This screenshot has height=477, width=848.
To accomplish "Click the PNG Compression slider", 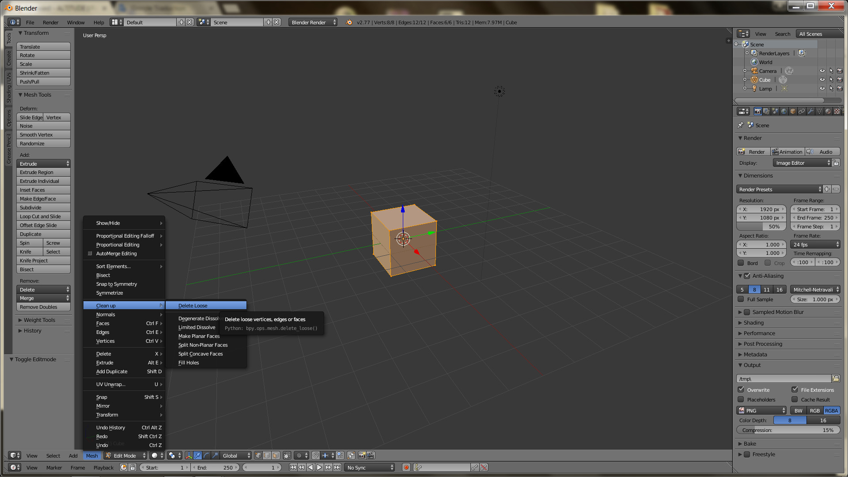I will coord(788,430).
